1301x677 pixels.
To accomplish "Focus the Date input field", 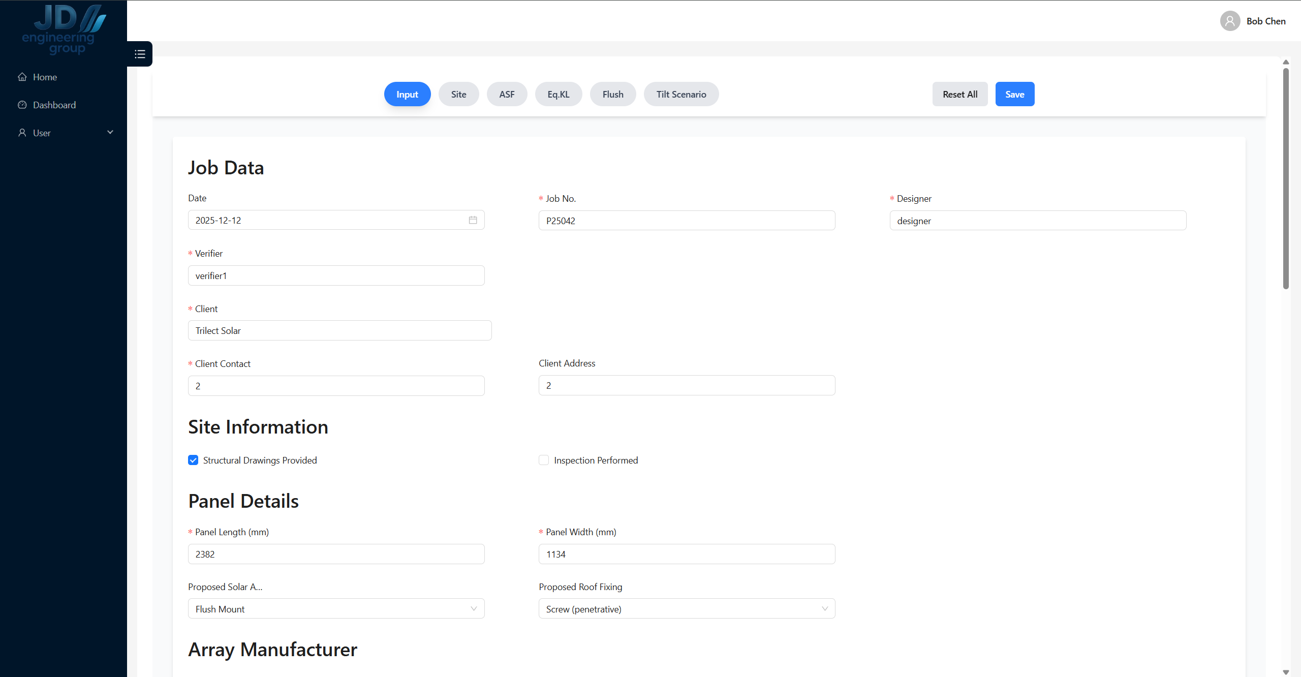I will pos(336,220).
